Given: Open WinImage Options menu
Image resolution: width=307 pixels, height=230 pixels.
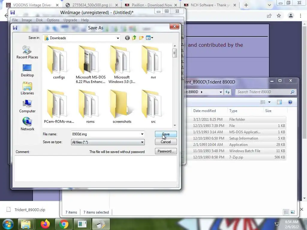Looking at the screenshot, I should point(53,20).
